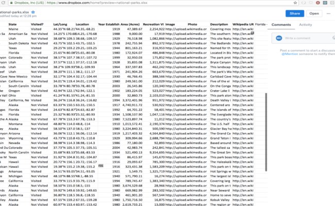Click the Ohio state cell
This screenshot has width=335, height=206.
12,95
